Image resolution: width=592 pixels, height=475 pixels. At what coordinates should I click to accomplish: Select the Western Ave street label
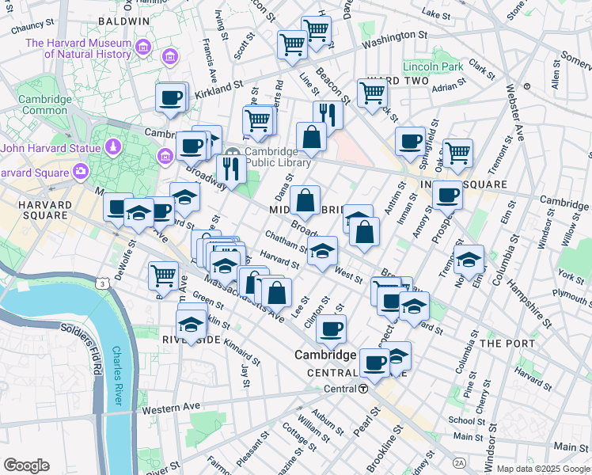coord(171,408)
